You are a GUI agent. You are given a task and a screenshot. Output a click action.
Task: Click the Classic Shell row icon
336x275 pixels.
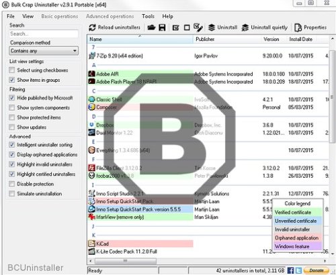coord(91,99)
